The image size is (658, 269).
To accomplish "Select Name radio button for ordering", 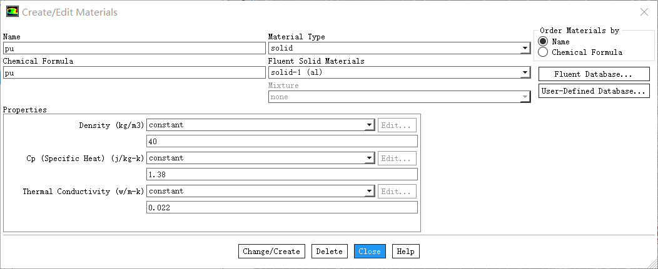I will [543, 42].
